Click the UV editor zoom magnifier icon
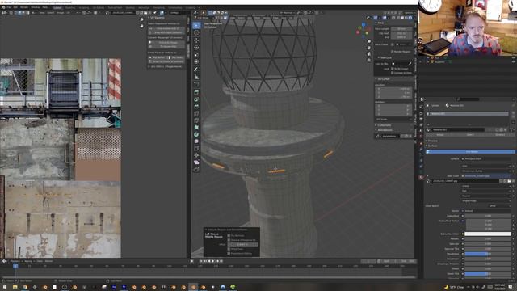517x291 pixels. (x=142, y=19)
